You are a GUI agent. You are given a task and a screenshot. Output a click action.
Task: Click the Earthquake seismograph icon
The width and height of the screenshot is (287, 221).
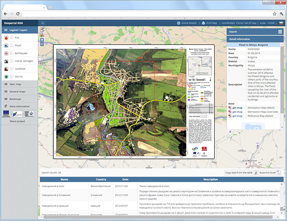(x=6, y=53)
